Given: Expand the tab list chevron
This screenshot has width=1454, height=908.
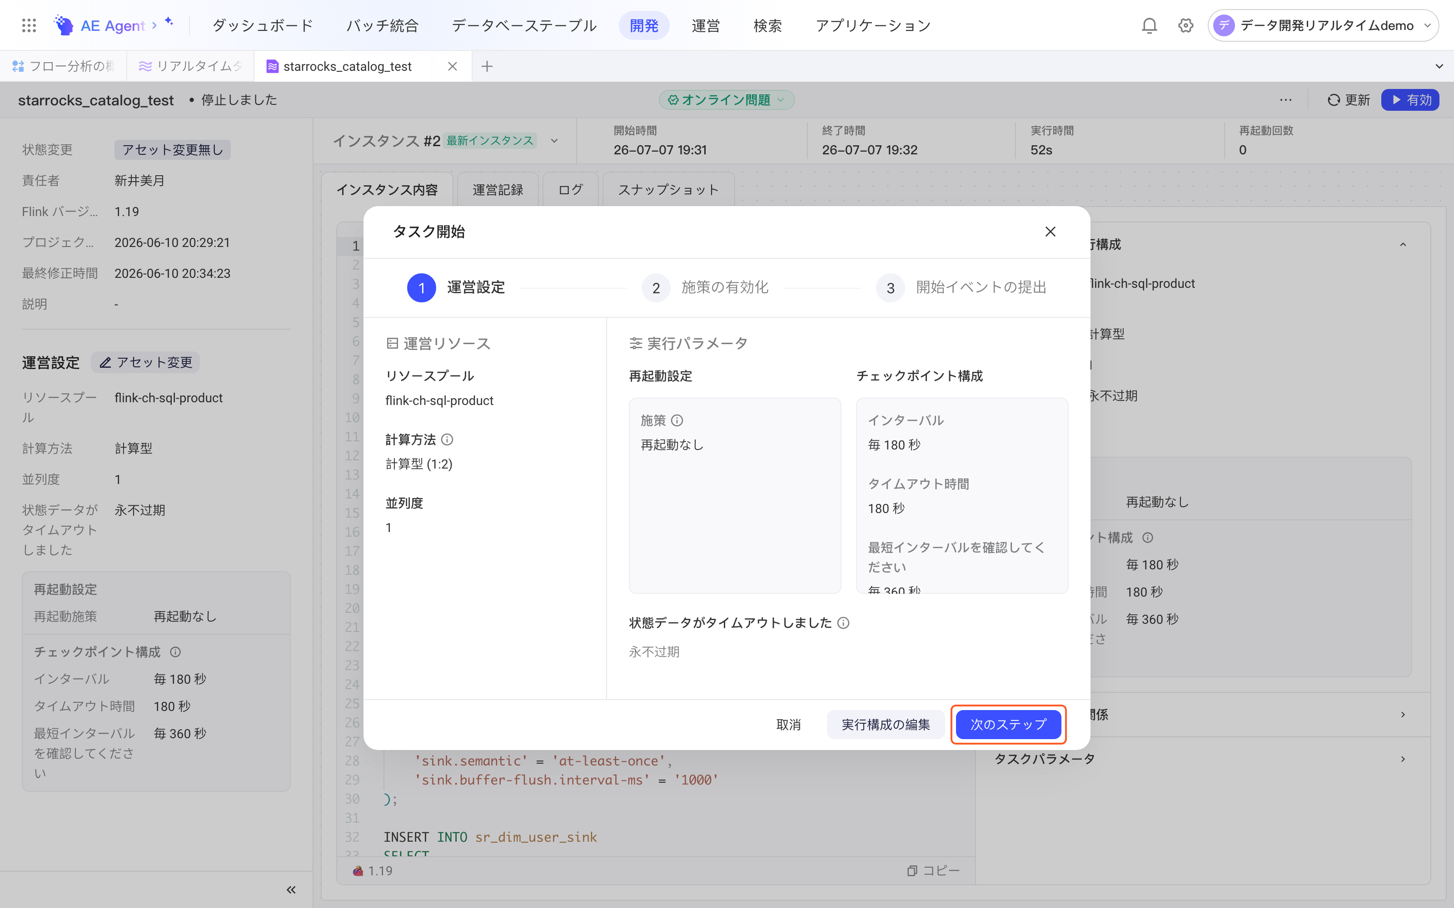Looking at the screenshot, I should tap(1439, 66).
